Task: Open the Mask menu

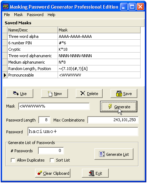Action: pos(18,15)
